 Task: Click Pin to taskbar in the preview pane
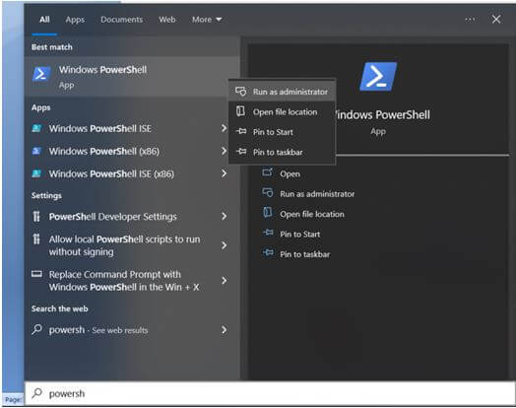304,254
